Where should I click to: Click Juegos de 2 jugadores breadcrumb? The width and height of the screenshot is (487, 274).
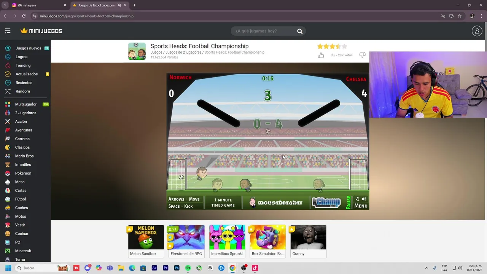(x=183, y=53)
